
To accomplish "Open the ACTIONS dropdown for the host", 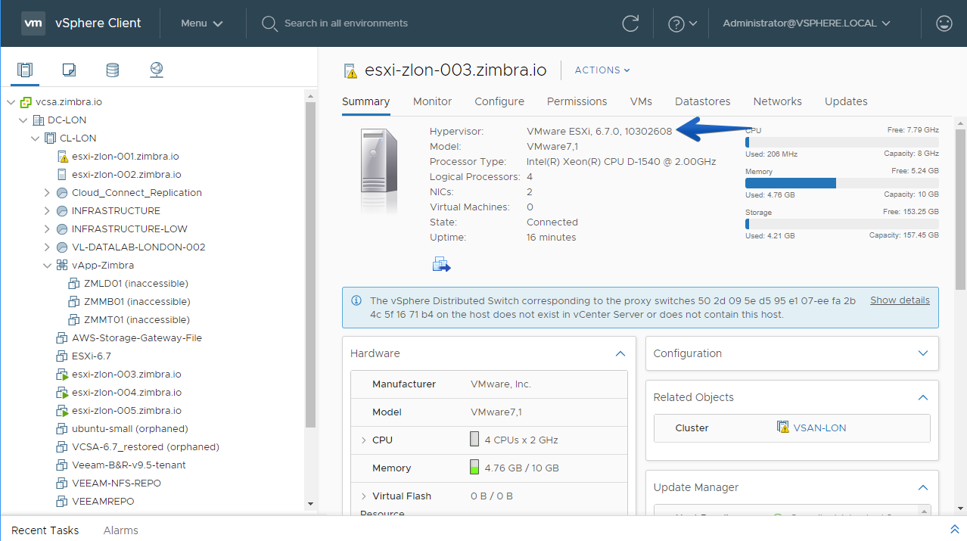I will 602,70.
